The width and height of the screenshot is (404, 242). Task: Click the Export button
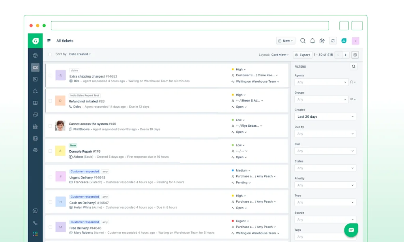pos(302,55)
